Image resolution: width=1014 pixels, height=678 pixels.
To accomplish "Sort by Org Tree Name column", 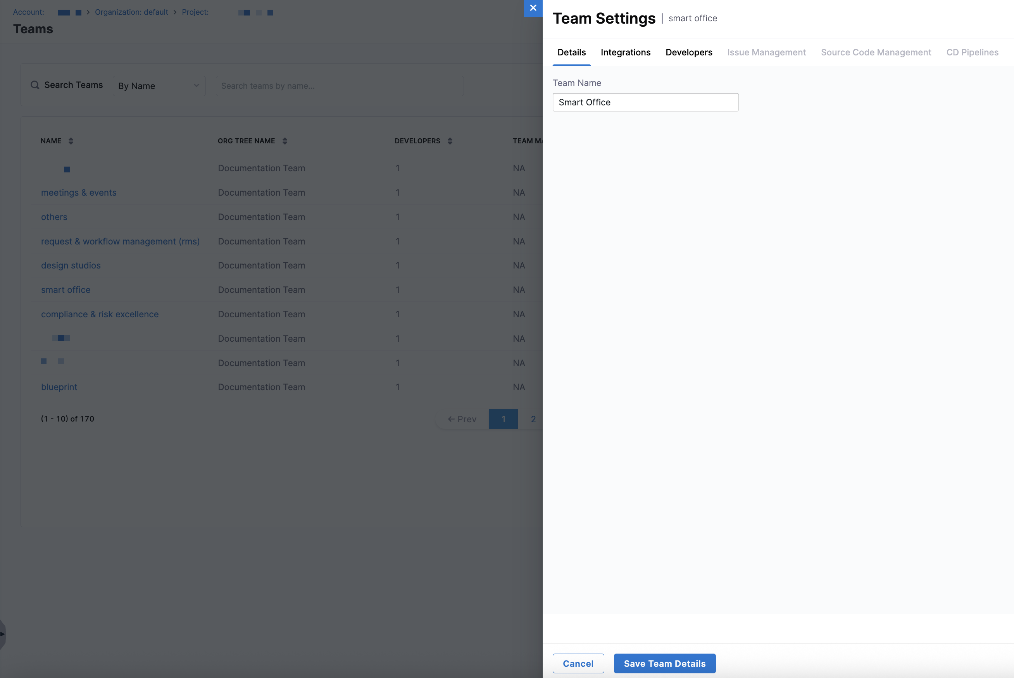I will [285, 141].
